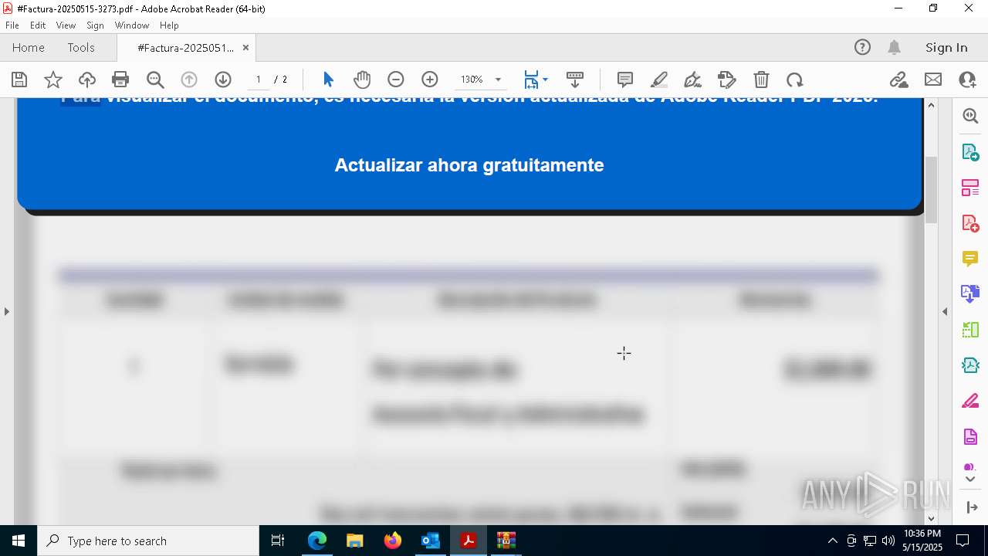Viewport: 988px width, 556px height.
Task: Open the find text magnifier icon
Action: point(155,80)
